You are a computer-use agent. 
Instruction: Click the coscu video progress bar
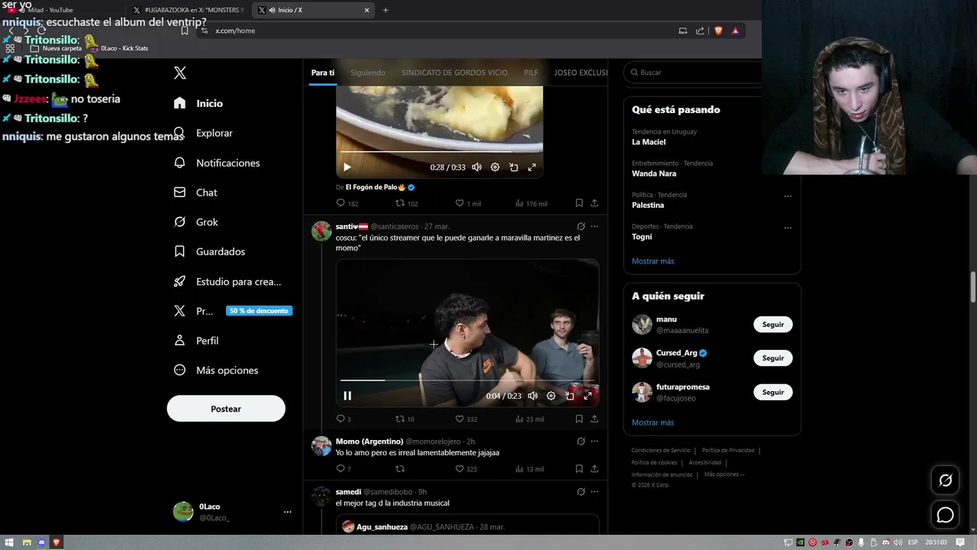coord(467,380)
